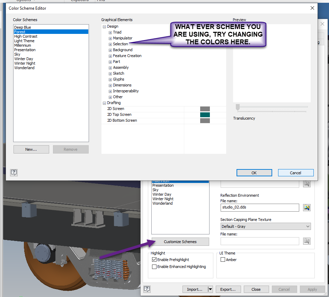The height and width of the screenshot is (297, 329).
Task: Select Millennium scheme in Color Scheme Editor
Action: click(x=51, y=45)
